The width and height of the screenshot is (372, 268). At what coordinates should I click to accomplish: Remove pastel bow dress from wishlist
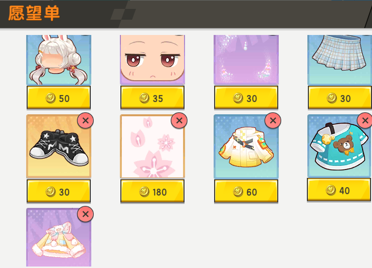coord(85,214)
